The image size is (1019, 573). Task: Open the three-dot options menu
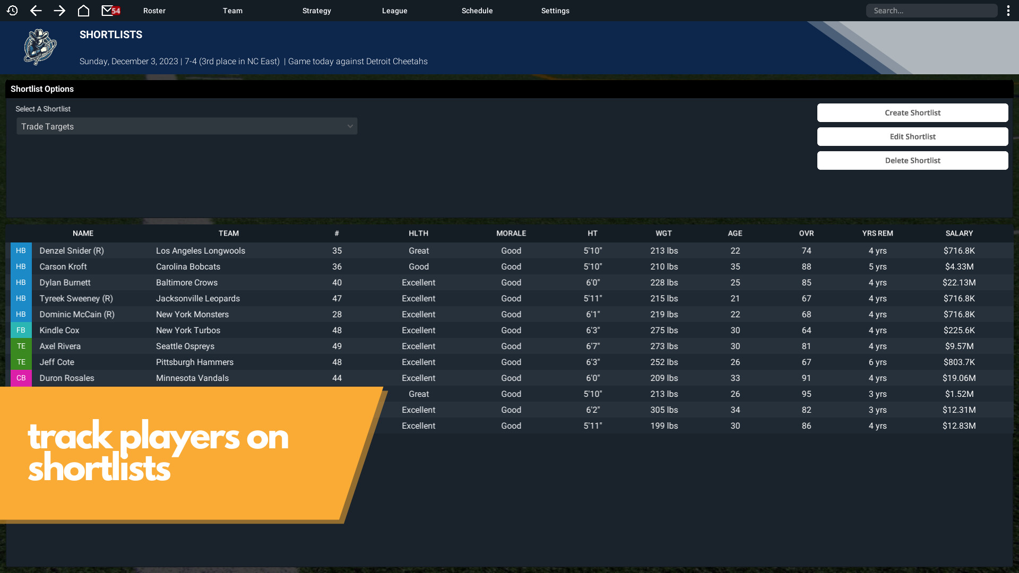tap(1008, 11)
